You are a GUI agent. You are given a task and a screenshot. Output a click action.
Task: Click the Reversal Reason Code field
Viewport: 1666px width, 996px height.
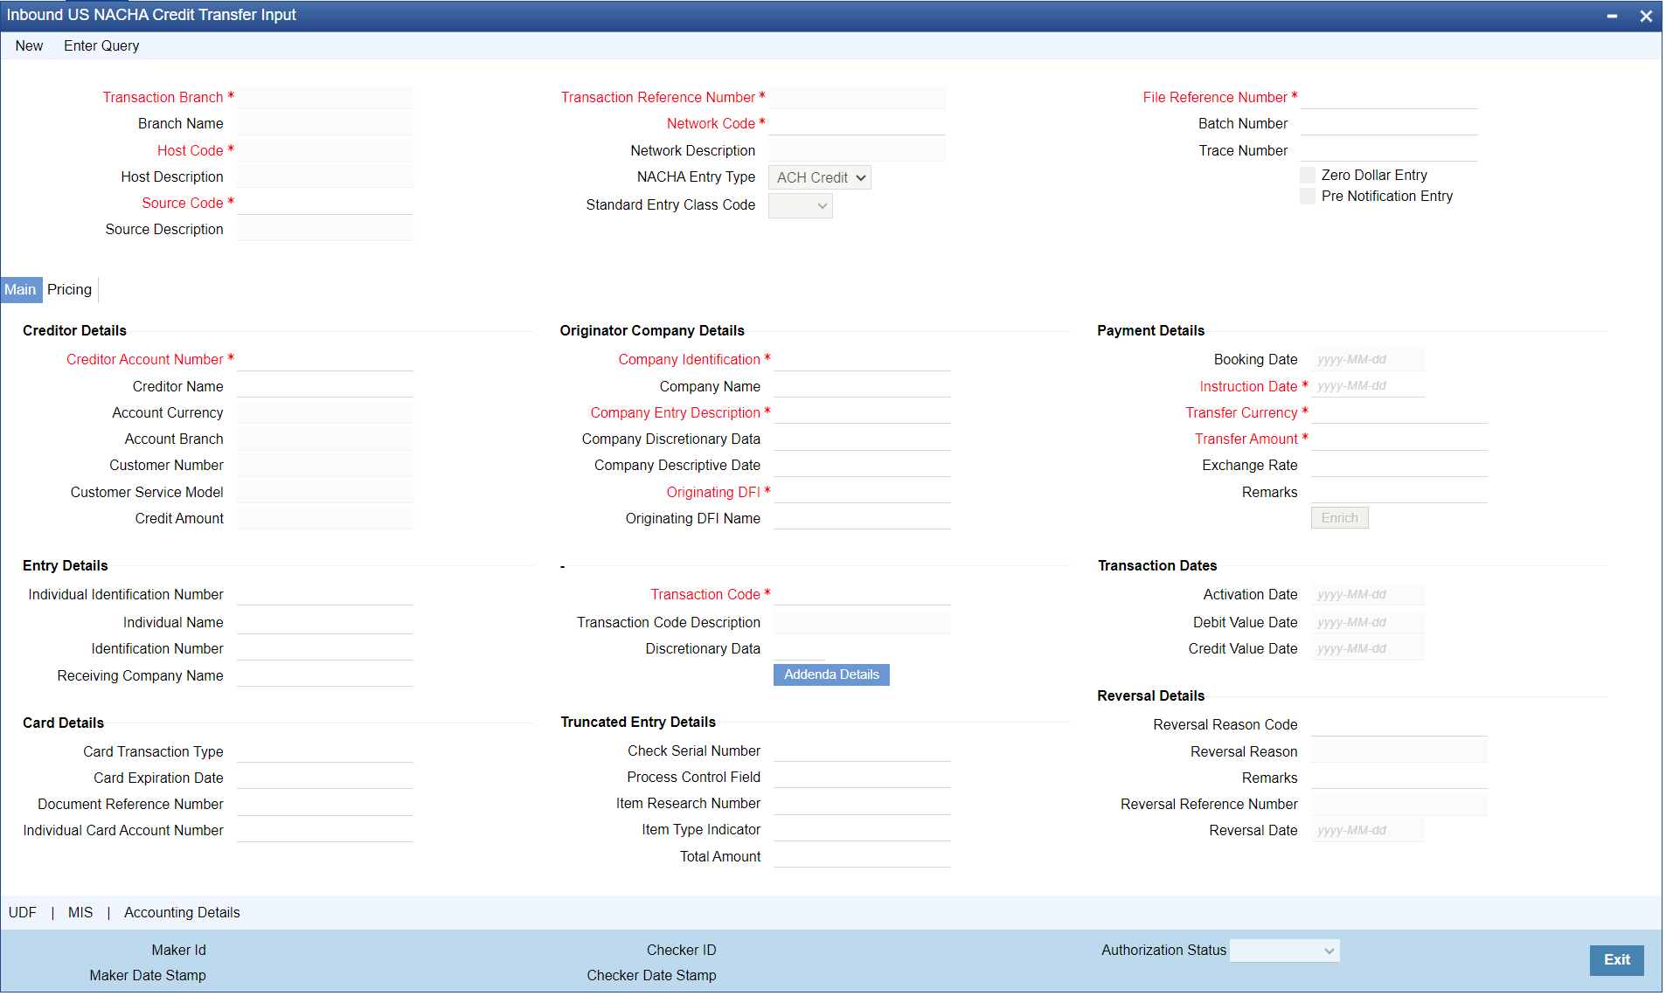tap(1399, 725)
